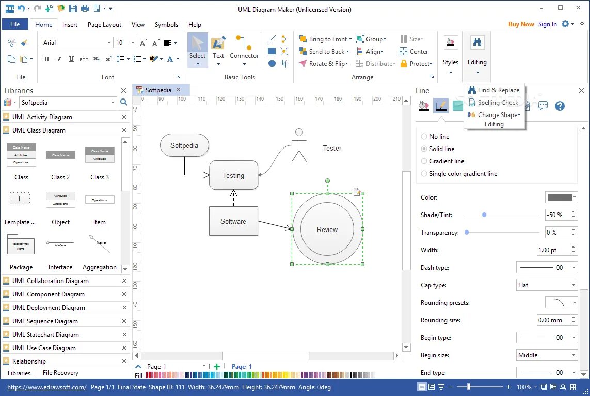Switch to the Insert ribbon tab

coord(70,24)
